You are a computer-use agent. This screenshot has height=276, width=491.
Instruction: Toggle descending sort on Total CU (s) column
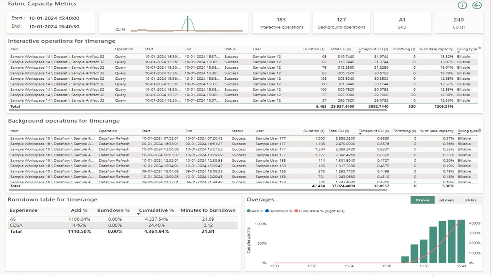[x=340, y=49]
